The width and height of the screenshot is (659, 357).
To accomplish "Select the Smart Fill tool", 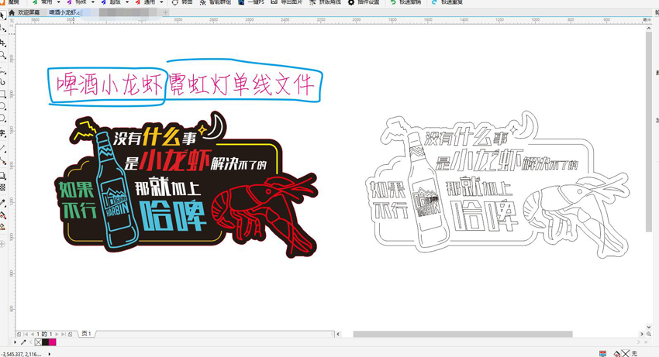I will [2, 227].
